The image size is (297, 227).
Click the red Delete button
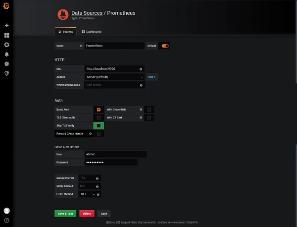[x=87, y=214]
